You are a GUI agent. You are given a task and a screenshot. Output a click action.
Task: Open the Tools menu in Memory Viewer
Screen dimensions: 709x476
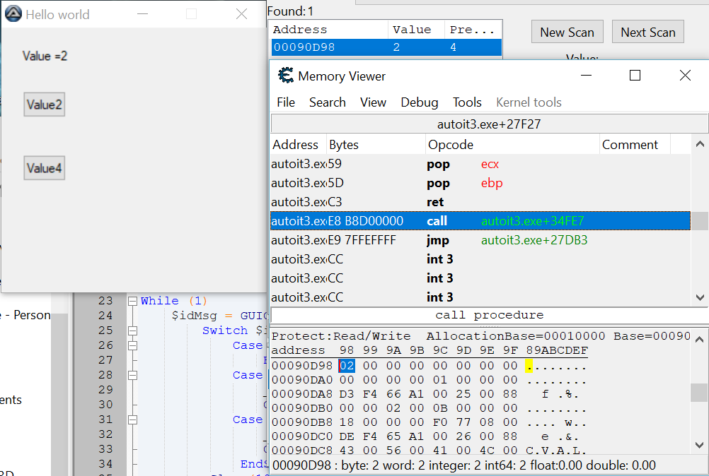[467, 102]
